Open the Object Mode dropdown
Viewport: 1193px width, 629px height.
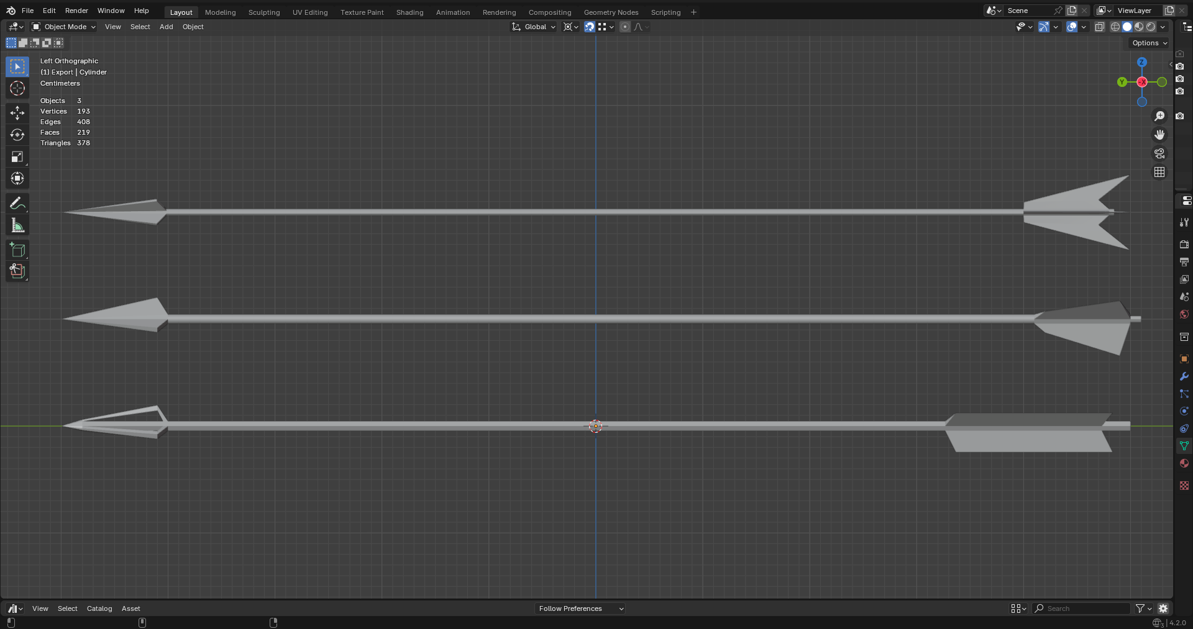62,27
